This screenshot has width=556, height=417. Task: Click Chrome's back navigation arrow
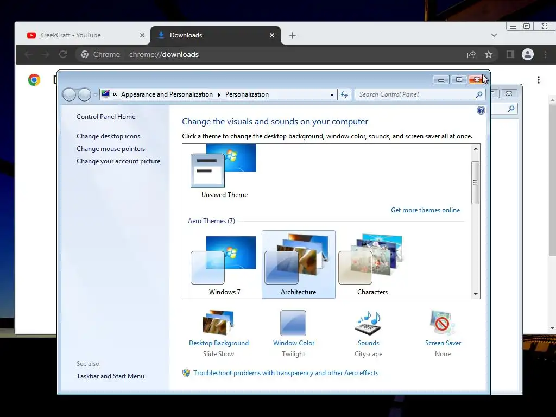point(29,54)
